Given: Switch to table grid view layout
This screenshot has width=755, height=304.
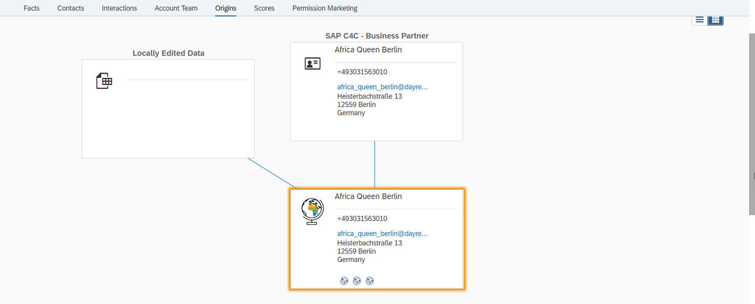Looking at the screenshot, I should (715, 19).
